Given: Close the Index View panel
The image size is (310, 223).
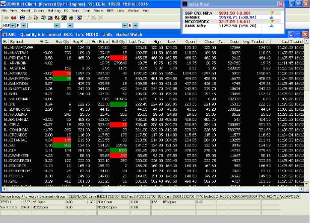Looking at the screenshot, I should [280, 4].
